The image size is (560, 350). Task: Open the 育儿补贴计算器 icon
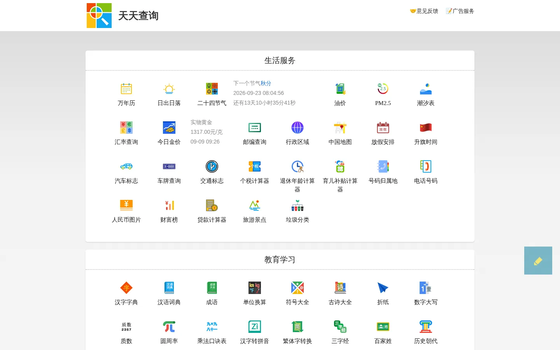point(340,166)
